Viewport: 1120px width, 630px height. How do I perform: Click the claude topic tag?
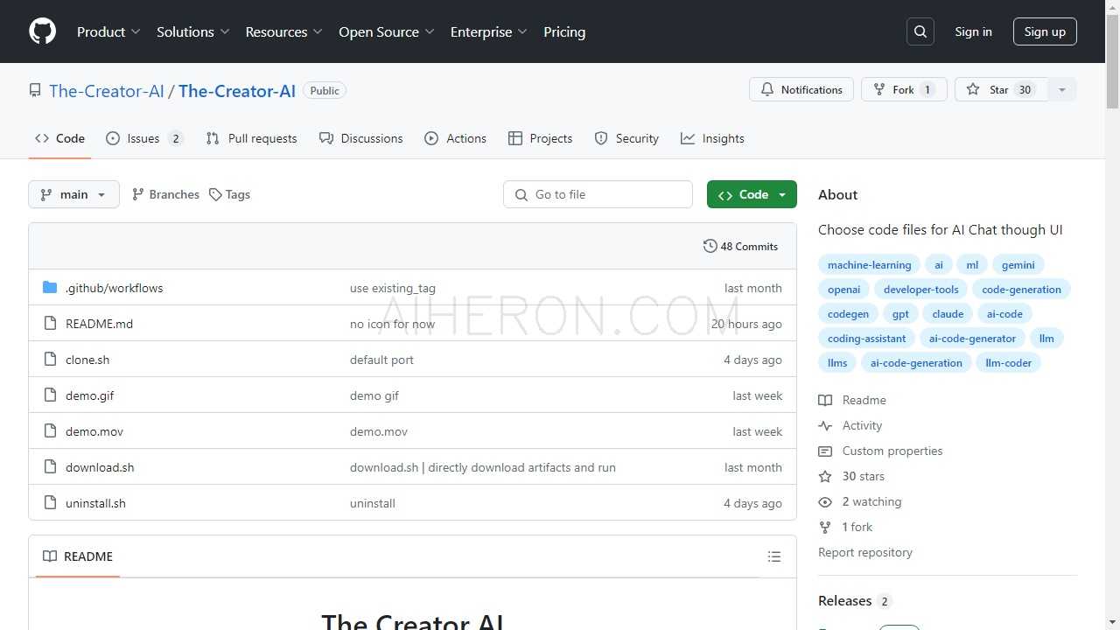(948, 314)
